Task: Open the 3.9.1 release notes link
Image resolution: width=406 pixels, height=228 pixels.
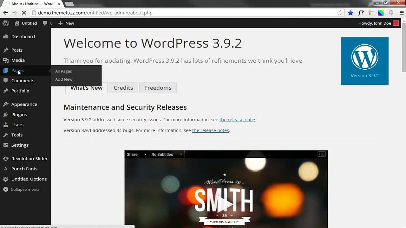Action: pos(211,130)
